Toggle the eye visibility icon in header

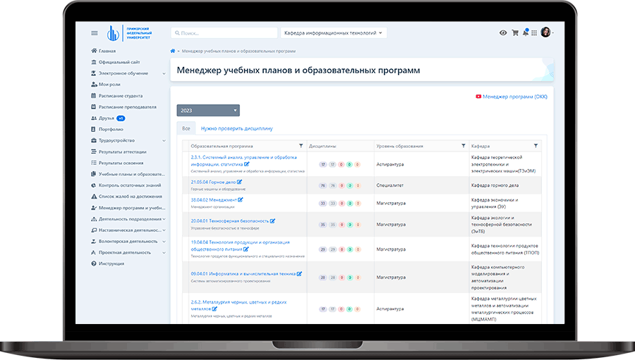tap(503, 33)
